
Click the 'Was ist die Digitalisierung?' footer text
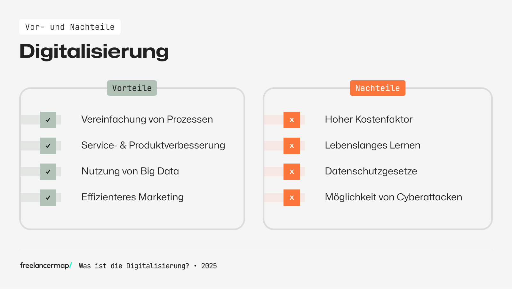tap(134, 266)
